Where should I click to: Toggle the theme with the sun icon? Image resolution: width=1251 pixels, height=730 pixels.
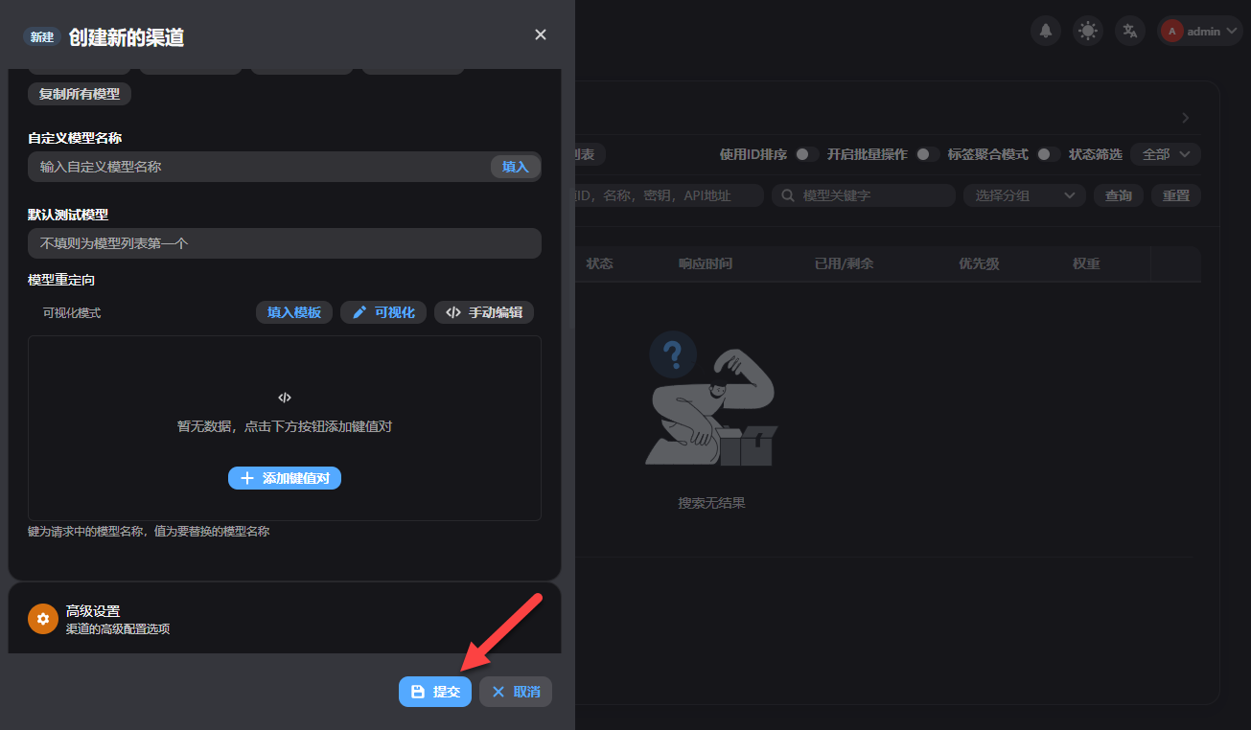pyautogui.click(x=1087, y=31)
